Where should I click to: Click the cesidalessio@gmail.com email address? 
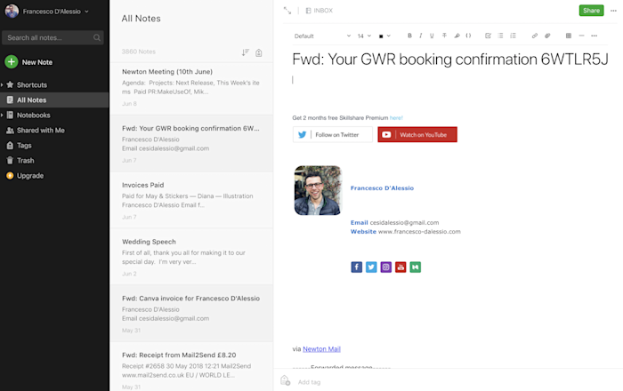pos(404,222)
